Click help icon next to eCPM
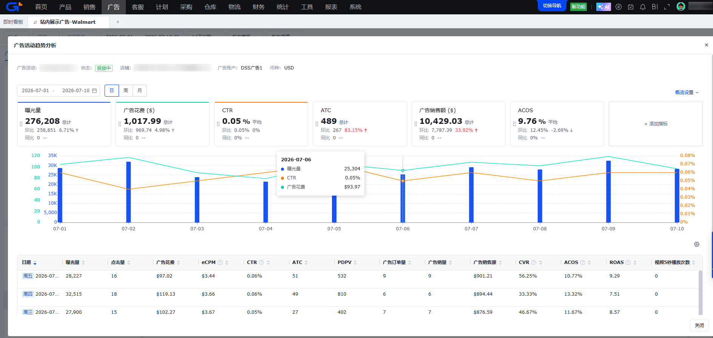Screen dimensions: 713x338 pos(220,262)
